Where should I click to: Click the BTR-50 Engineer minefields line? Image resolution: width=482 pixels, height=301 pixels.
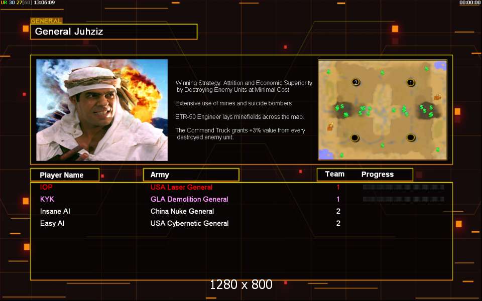(x=240, y=117)
